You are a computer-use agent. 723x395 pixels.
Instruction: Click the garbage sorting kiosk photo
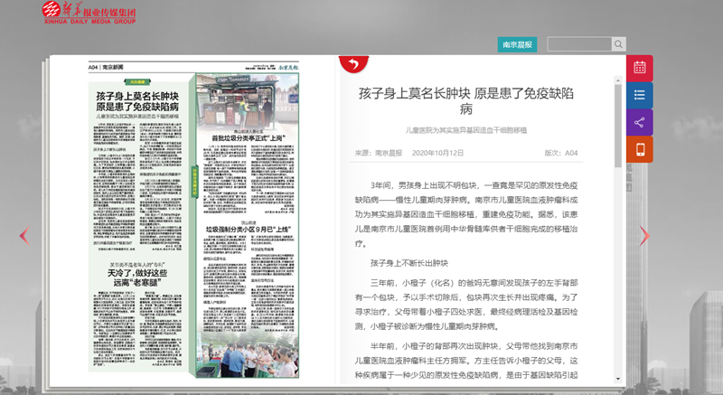click(247, 101)
